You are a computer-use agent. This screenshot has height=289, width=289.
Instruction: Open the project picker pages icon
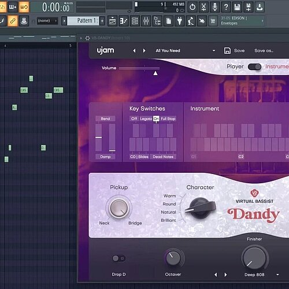(168, 21)
